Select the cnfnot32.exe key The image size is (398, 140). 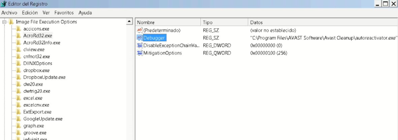coord(37,56)
